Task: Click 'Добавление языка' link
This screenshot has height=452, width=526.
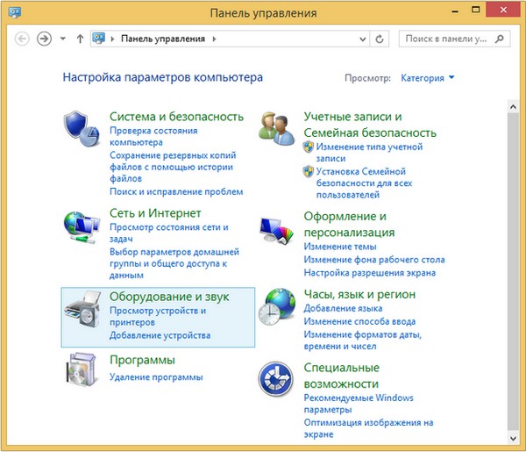Action: pyautogui.click(x=343, y=308)
